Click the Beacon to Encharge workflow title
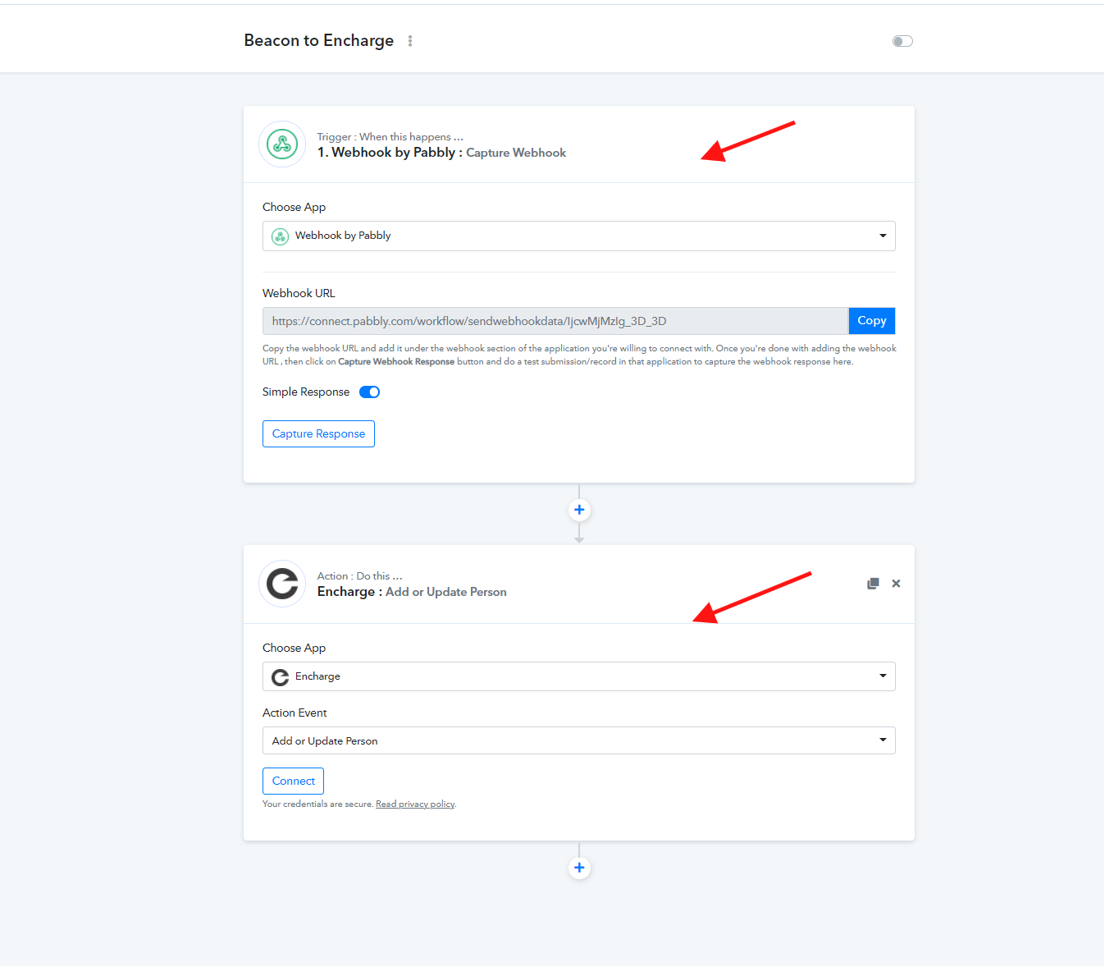Viewport: 1105px width, 967px height. pyautogui.click(x=319, y=41)
